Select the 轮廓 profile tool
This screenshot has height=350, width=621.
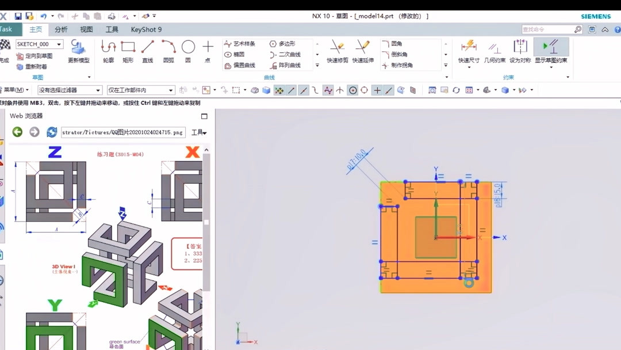[x=108, y=51]
